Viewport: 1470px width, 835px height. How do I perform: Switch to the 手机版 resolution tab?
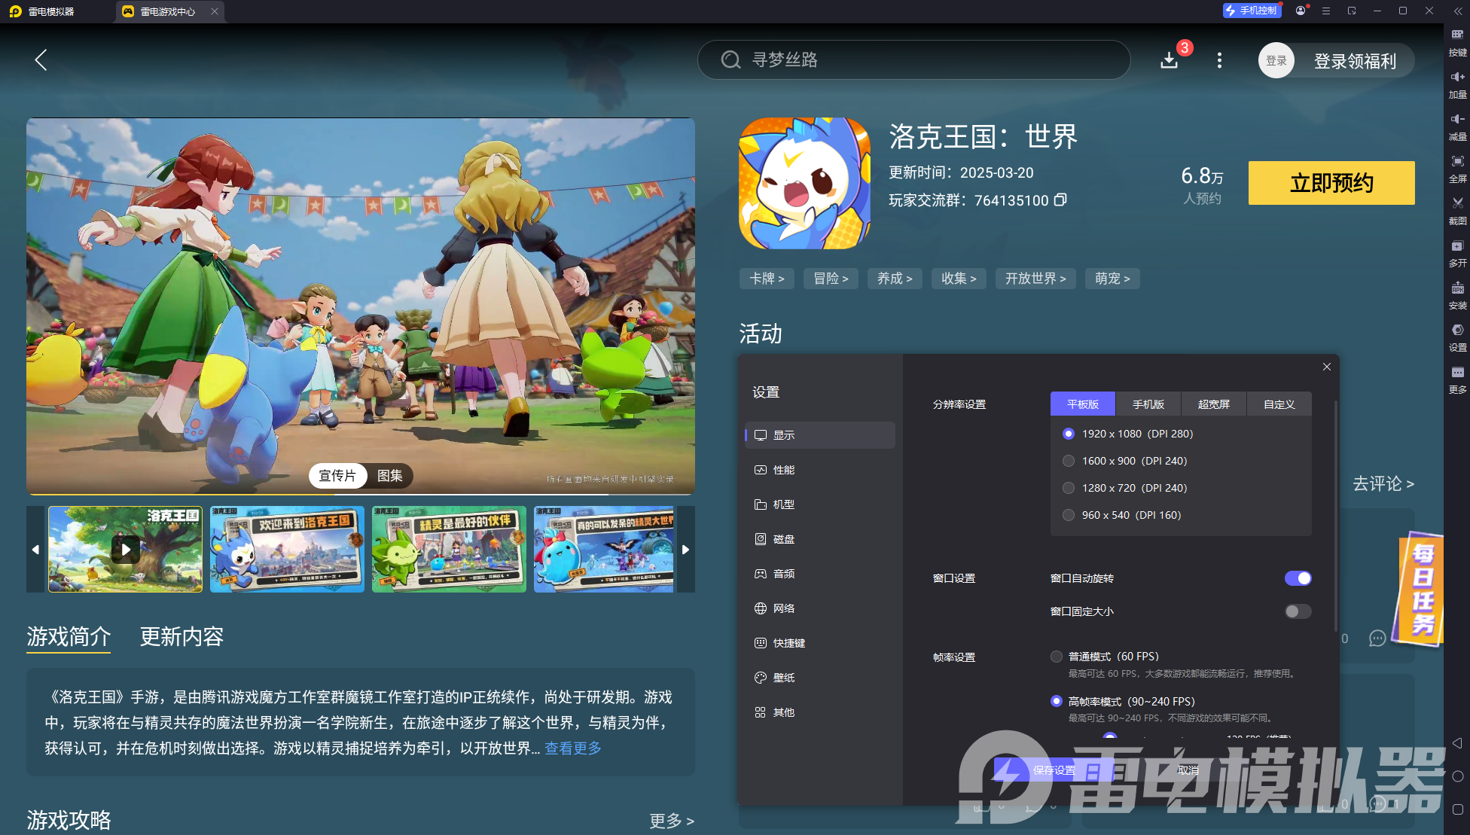(1148, 404)
